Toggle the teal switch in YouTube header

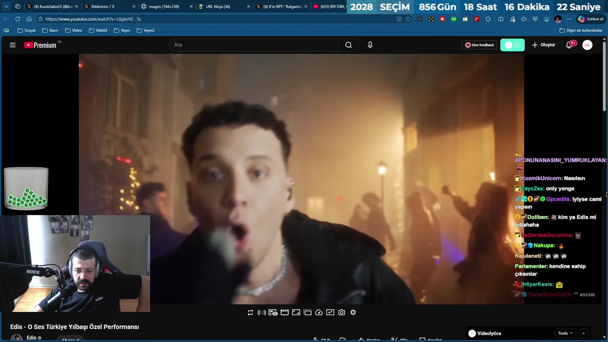513,45
